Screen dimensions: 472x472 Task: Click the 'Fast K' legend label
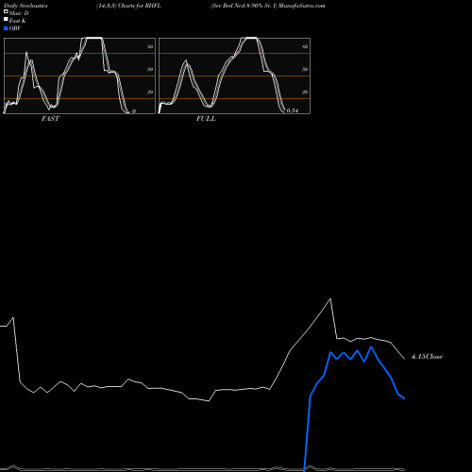(x=18, y=21)
